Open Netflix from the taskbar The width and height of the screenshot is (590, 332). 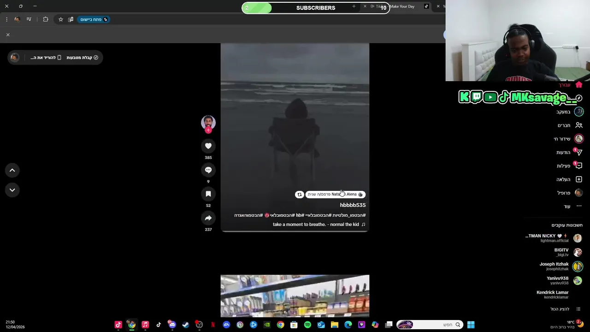point(213,325)
